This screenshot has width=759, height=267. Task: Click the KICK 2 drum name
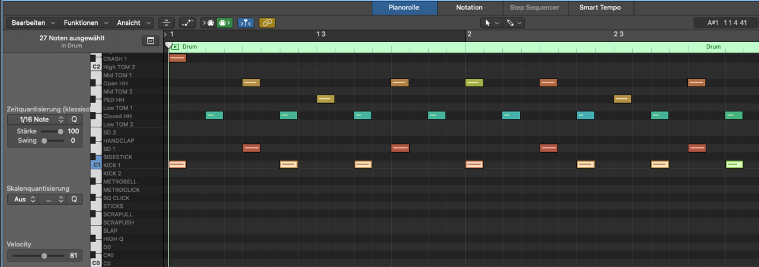112,173
